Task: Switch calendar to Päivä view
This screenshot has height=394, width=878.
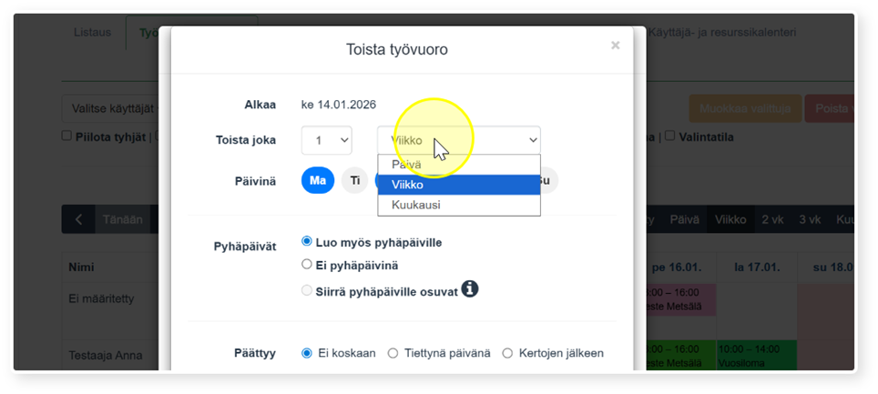Action: [685, 219]
